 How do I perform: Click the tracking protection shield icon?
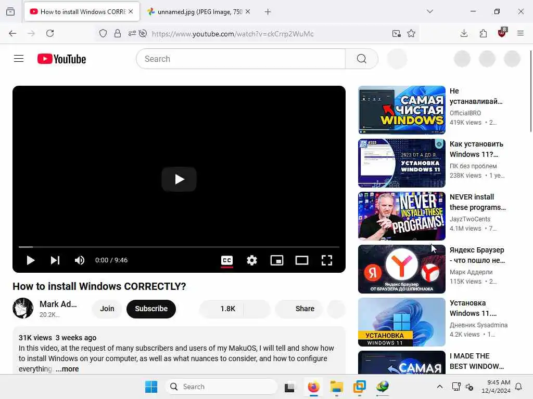[103, 33]
